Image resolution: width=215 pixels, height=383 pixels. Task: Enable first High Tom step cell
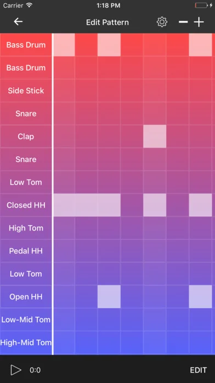coord(64,228)
